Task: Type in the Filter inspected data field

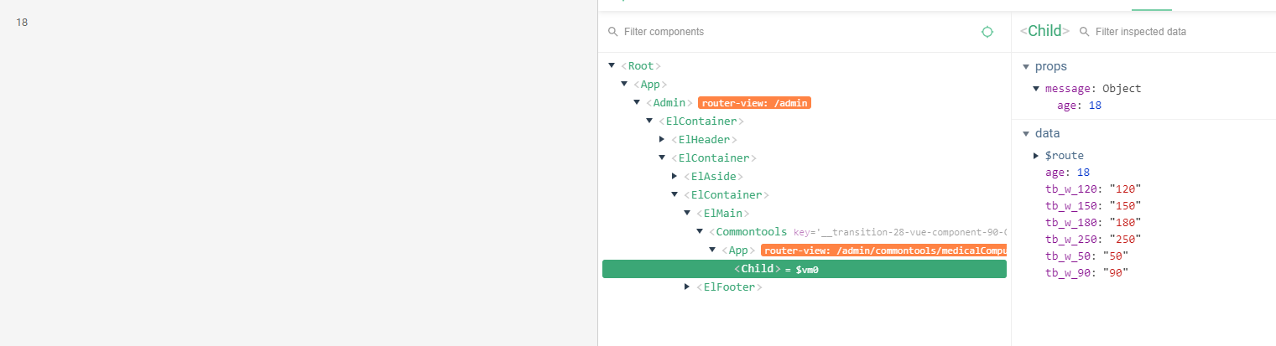Action: pos(1174,32)
